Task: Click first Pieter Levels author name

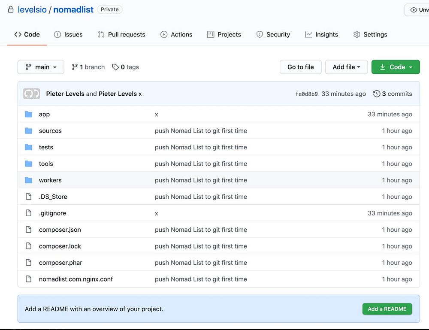Action: pos(65,94)
